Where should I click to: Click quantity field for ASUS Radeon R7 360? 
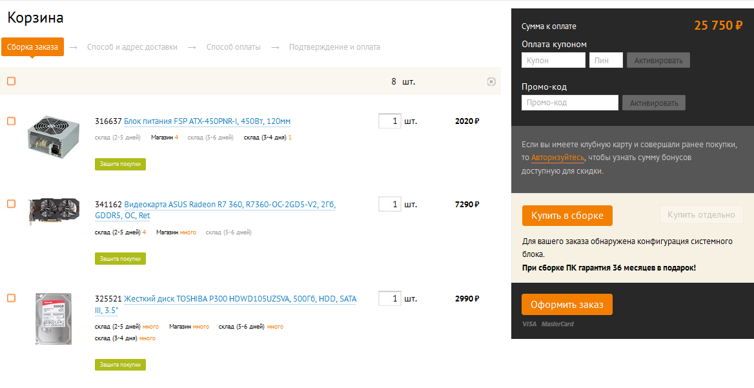pos(389,205)
